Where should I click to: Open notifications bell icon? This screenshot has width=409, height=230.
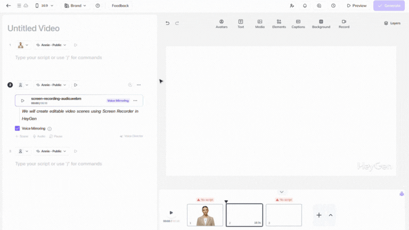click(x=305, y=5)
